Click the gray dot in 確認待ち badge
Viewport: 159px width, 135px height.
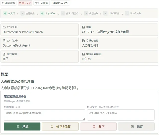coord(3,3)
